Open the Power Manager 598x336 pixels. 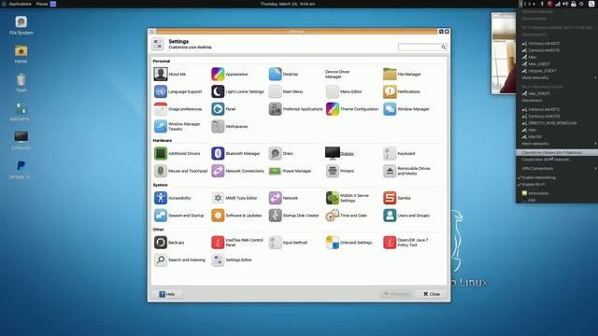(x=290, y=171)
